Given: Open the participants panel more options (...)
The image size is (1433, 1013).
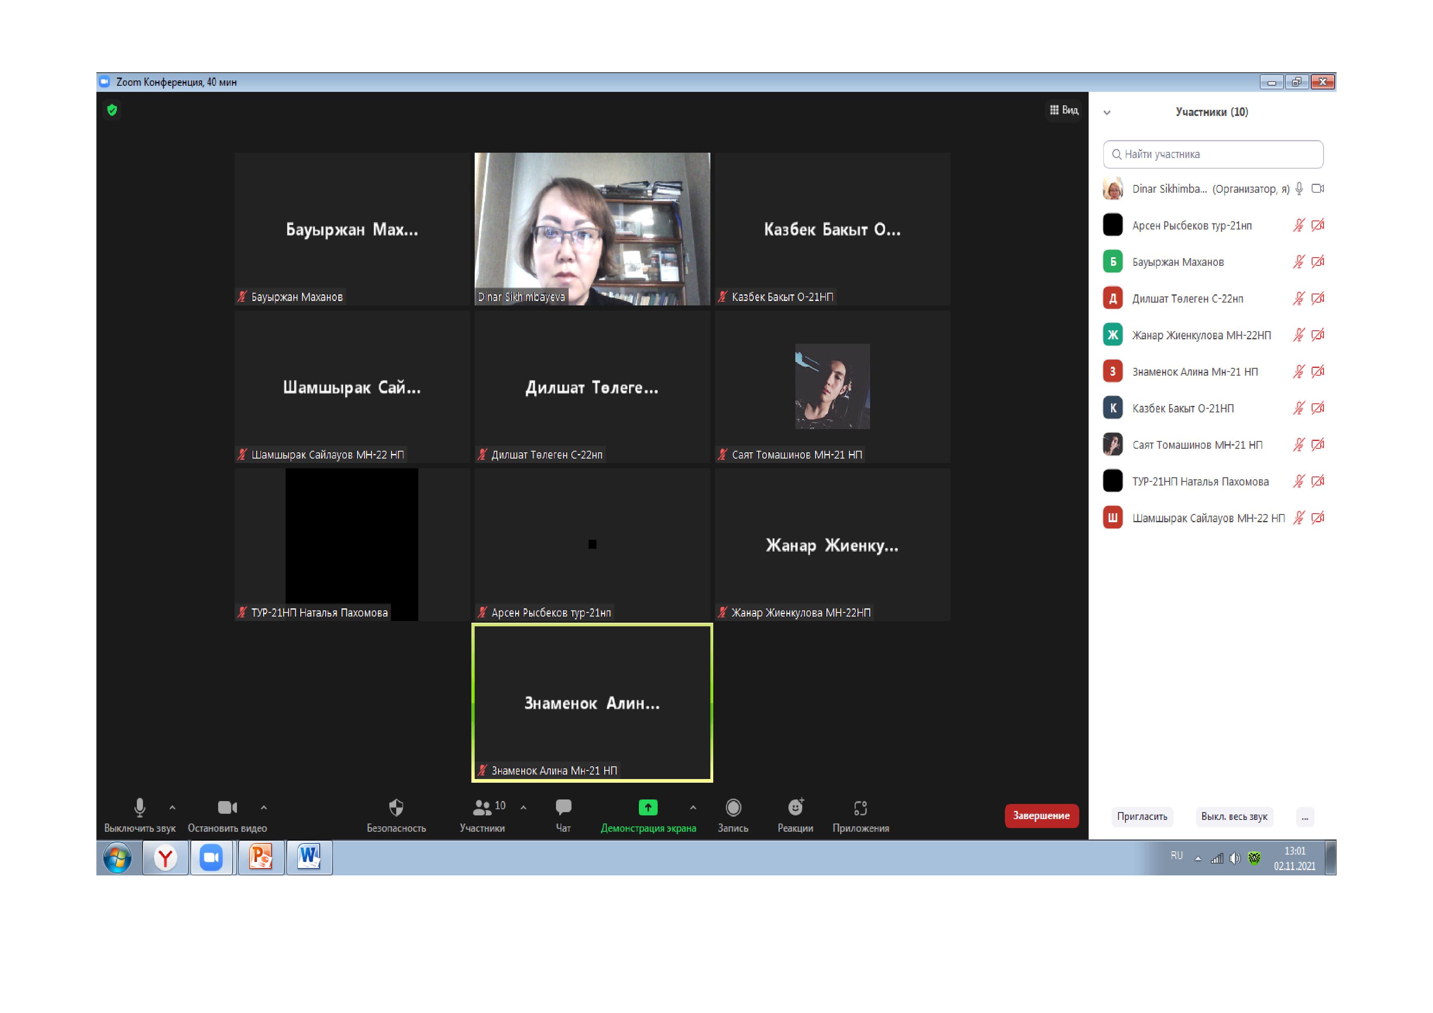Looking at the screenshot, I should tap(1304, 817).
